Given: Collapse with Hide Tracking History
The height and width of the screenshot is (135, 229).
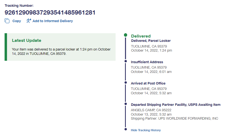Looking at the screenshot, I should point(146,130).
